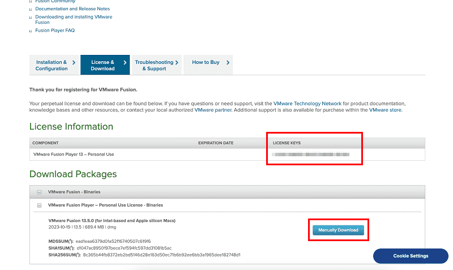Open Downloading and installing VMware Fusion link

pos(74,19)
